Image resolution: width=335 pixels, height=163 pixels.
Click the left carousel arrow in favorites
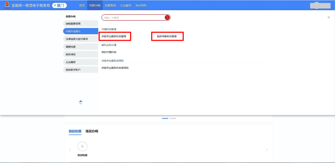tap(70, 150)
